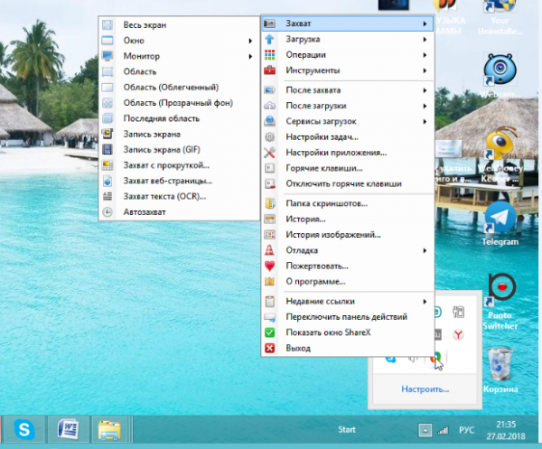Expand the Монитор submenu arrow
This screenshot has width=542, height=449.
250,56
